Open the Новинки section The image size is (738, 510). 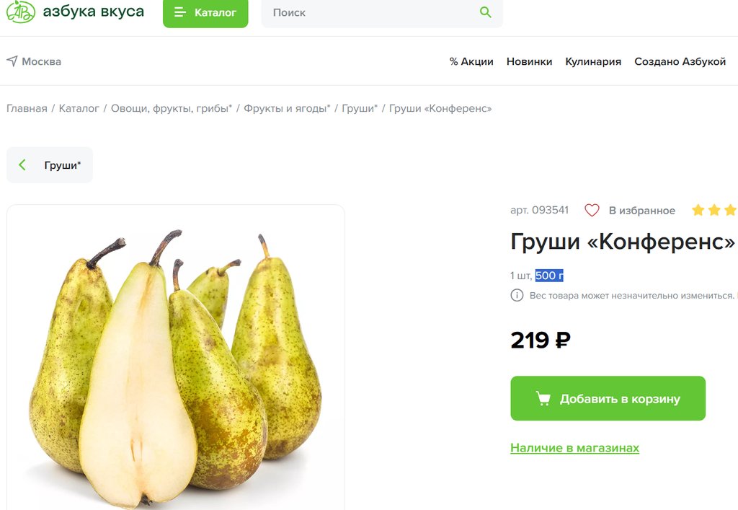tap(529, 62)
